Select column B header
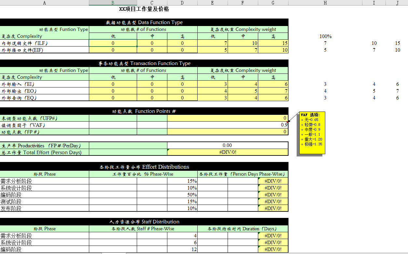The image size is (408, 254). coord(113,3)
